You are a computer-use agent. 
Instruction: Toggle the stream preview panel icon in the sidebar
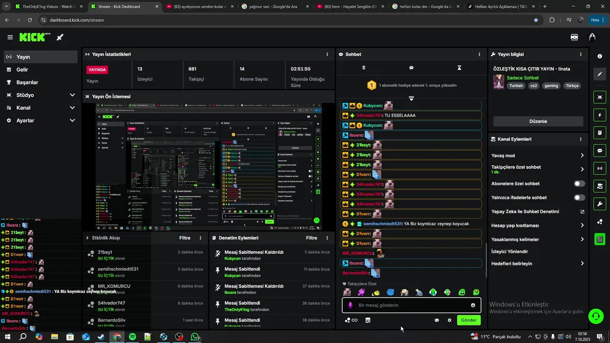tap(600, 97)
